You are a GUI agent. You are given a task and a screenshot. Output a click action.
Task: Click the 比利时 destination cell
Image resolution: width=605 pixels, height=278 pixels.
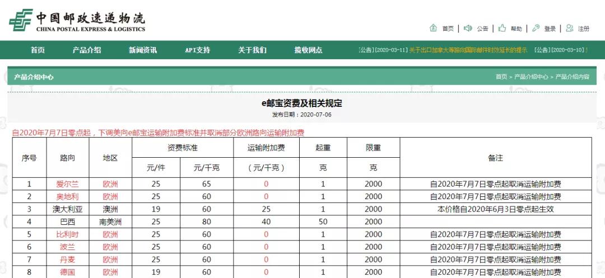[x=68, y=234]
